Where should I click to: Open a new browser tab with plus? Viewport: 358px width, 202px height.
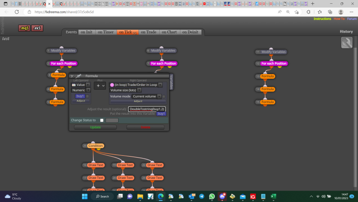[x=313, y=4]
